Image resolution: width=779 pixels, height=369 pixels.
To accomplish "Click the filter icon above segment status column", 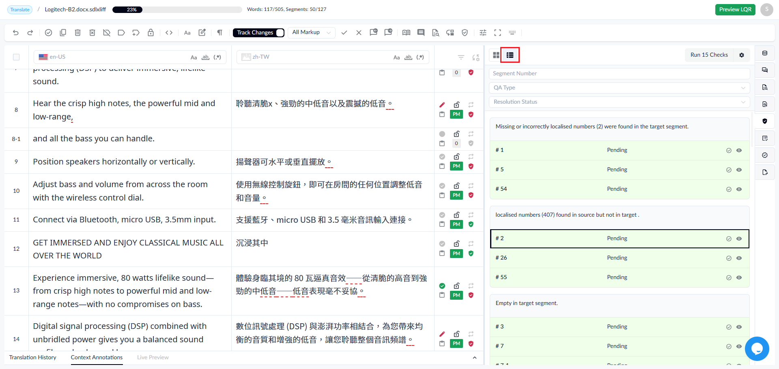I will pyautogui.click(x=461, y=58).
